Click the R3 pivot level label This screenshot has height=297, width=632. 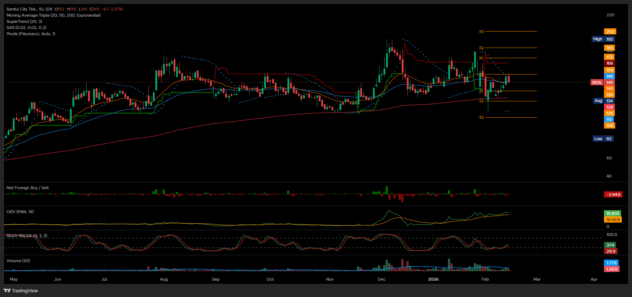pyautogui.click(x=481, y=32)
